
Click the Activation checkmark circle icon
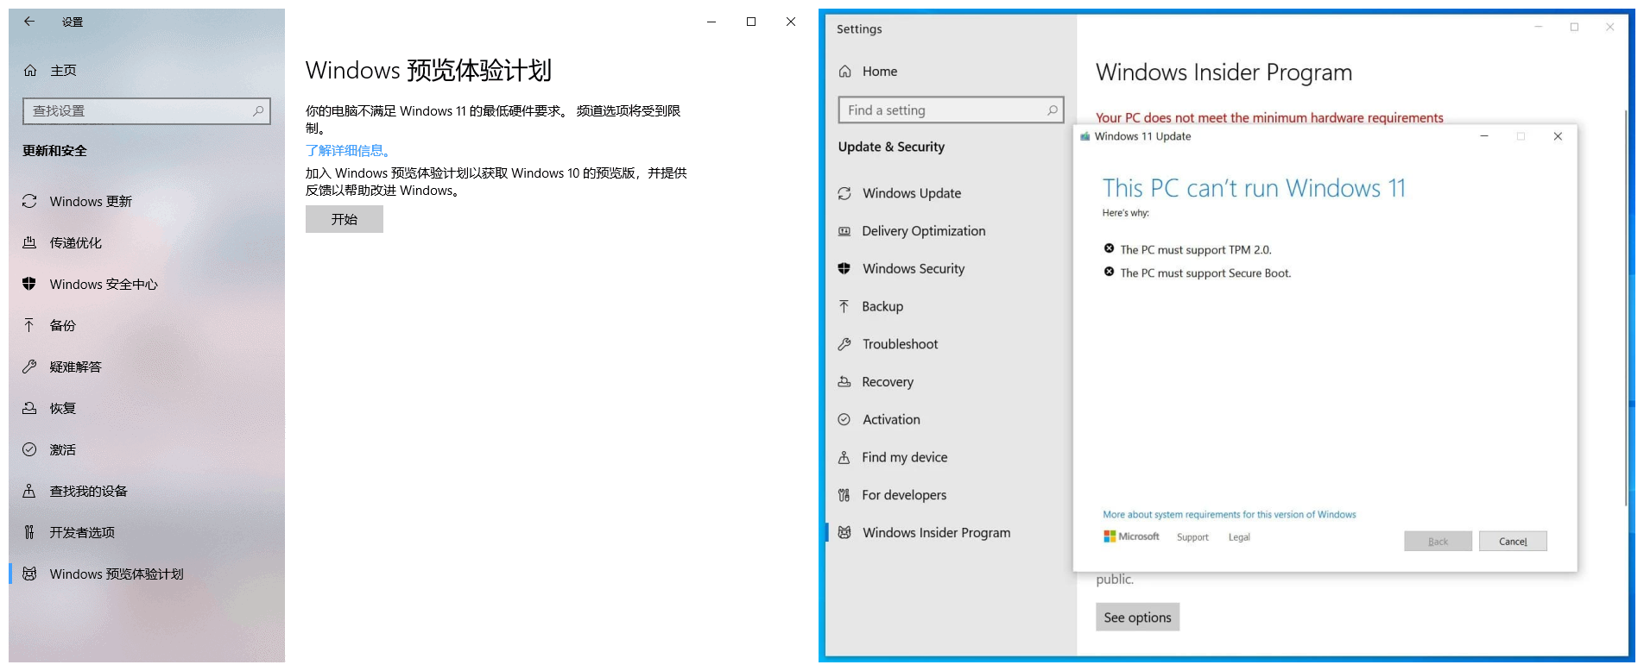click(x=844, y=420)
